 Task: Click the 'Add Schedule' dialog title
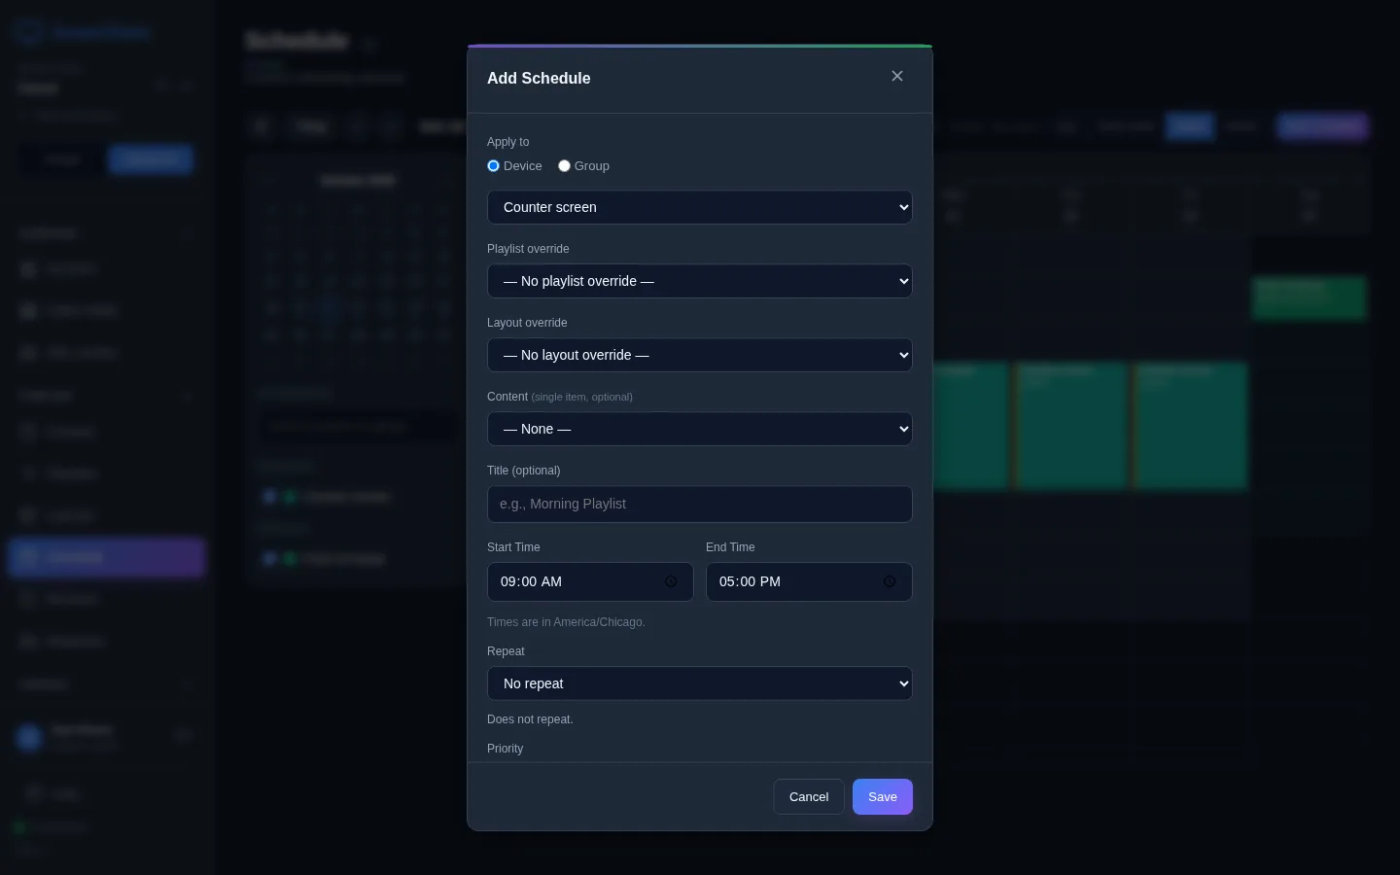tap(539, 78)
